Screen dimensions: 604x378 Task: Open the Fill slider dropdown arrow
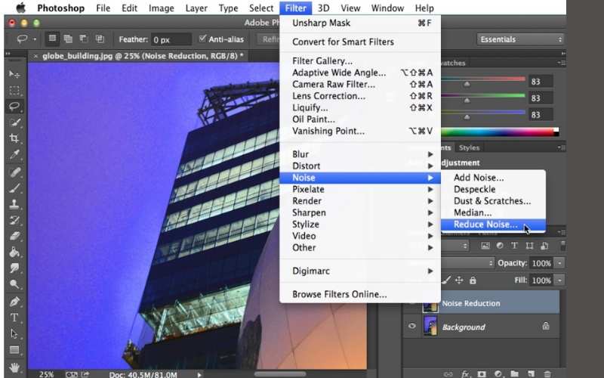pyautogui.click(x=559, y=280)
